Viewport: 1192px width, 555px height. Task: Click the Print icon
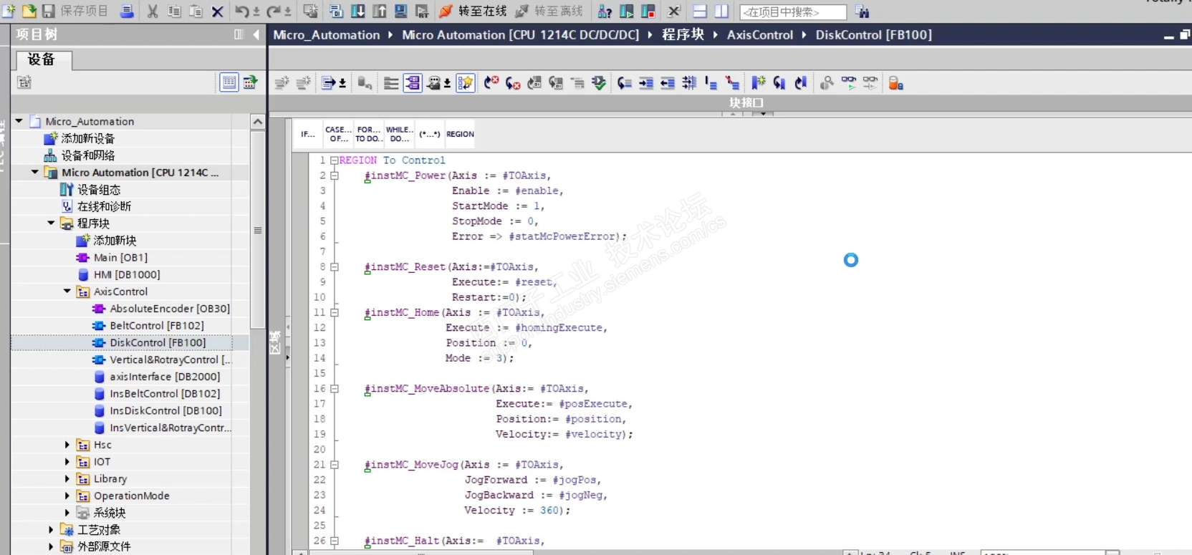(x=127, y=11)
